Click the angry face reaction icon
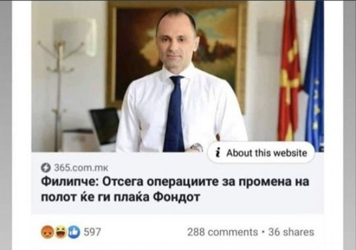The height and width of the screenshot is (250, 356). click(x=47, y=232)
